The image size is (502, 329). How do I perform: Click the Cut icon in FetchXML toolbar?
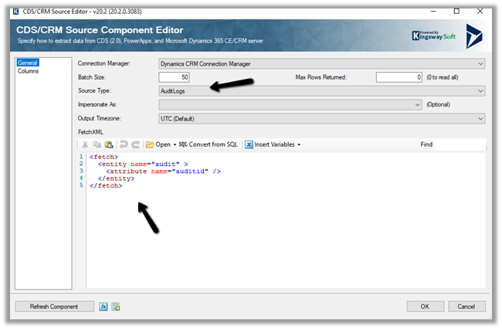[x=84, y=144]
